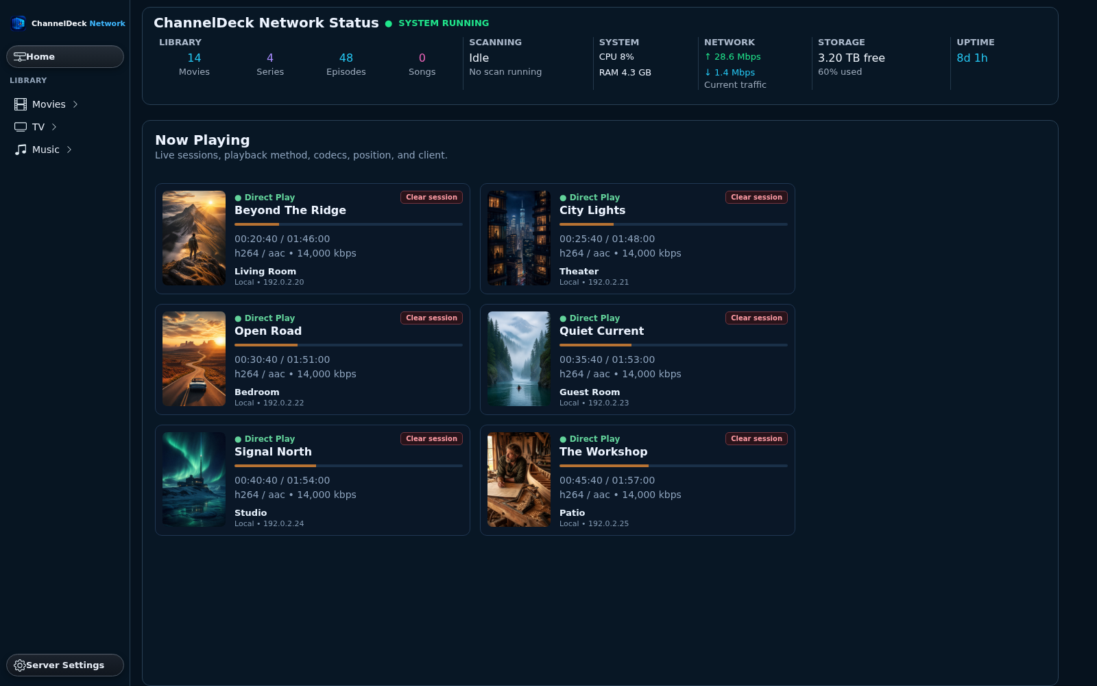
Task: Click the 4 Series count
Action: pos(270,58)
